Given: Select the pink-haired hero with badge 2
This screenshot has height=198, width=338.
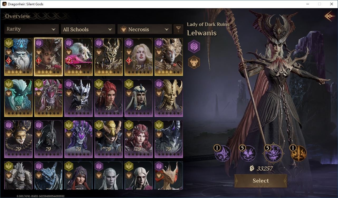Looking at the screenshot, I should click(x=79, y=57).
